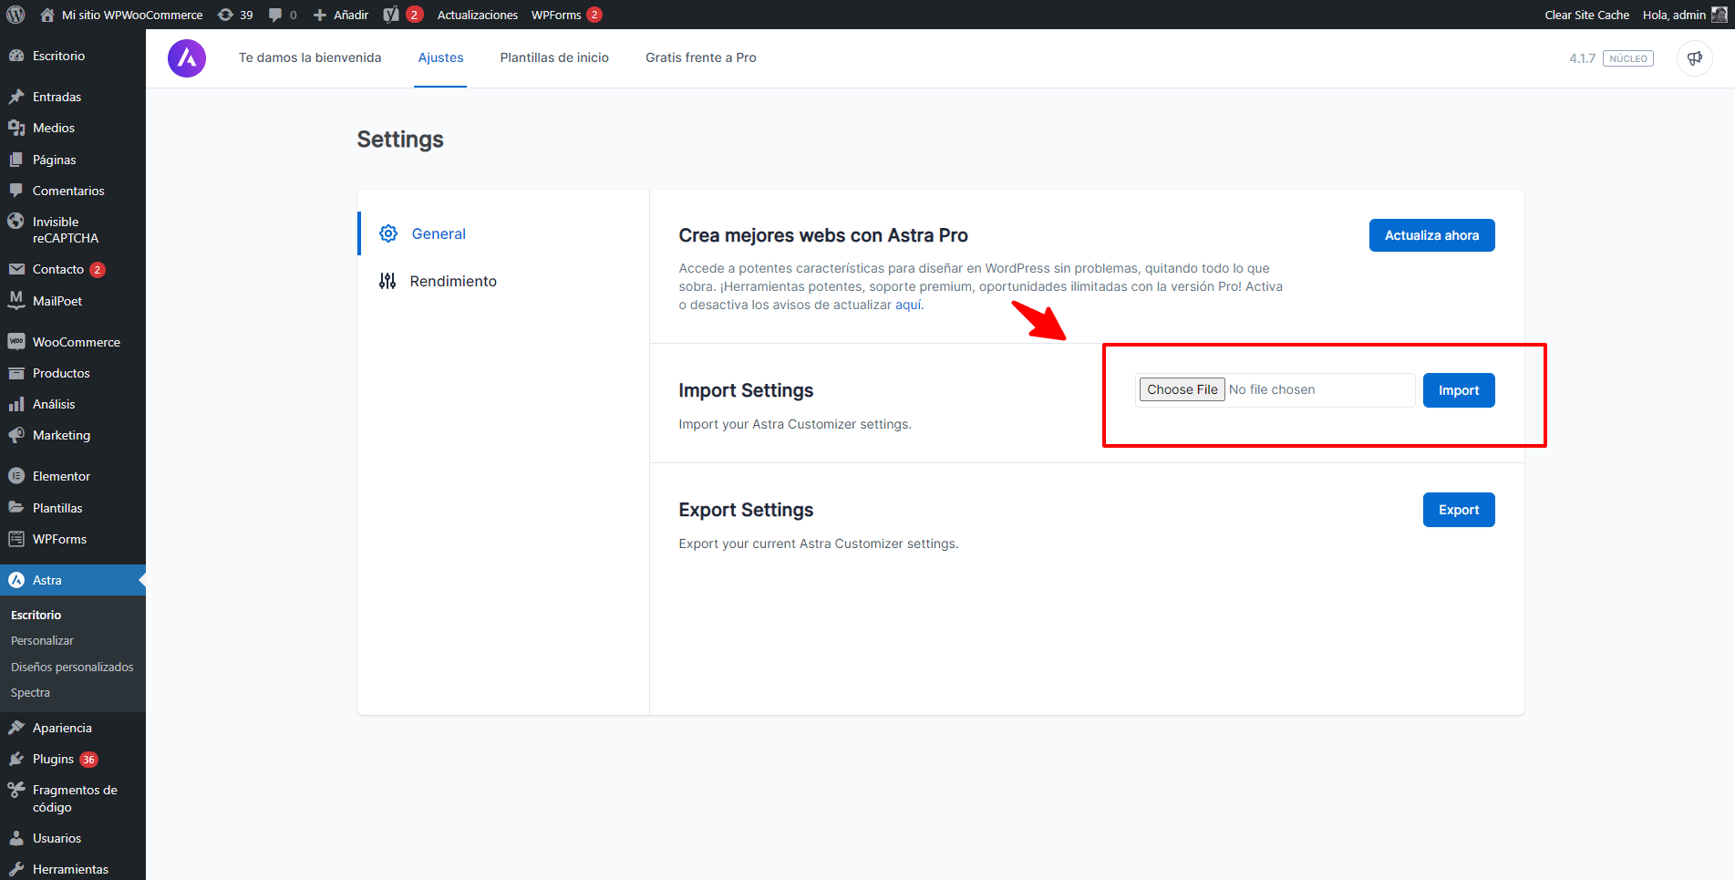The image size is (1735, 880).
Task: Click the Import button
Action: (x=1459, y=390)
